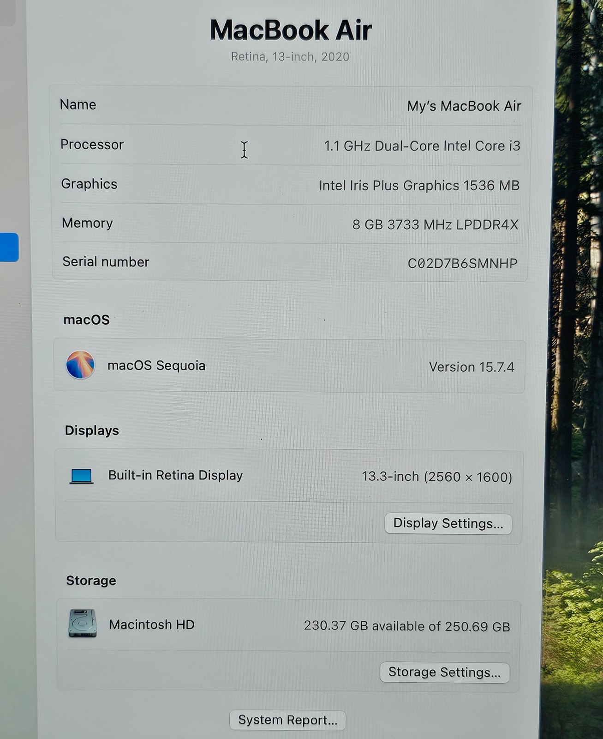Select processor value "1.1 GHz Dual-Core Intel Core i3"
Viewport: 603px width, 739px height.
422,146
